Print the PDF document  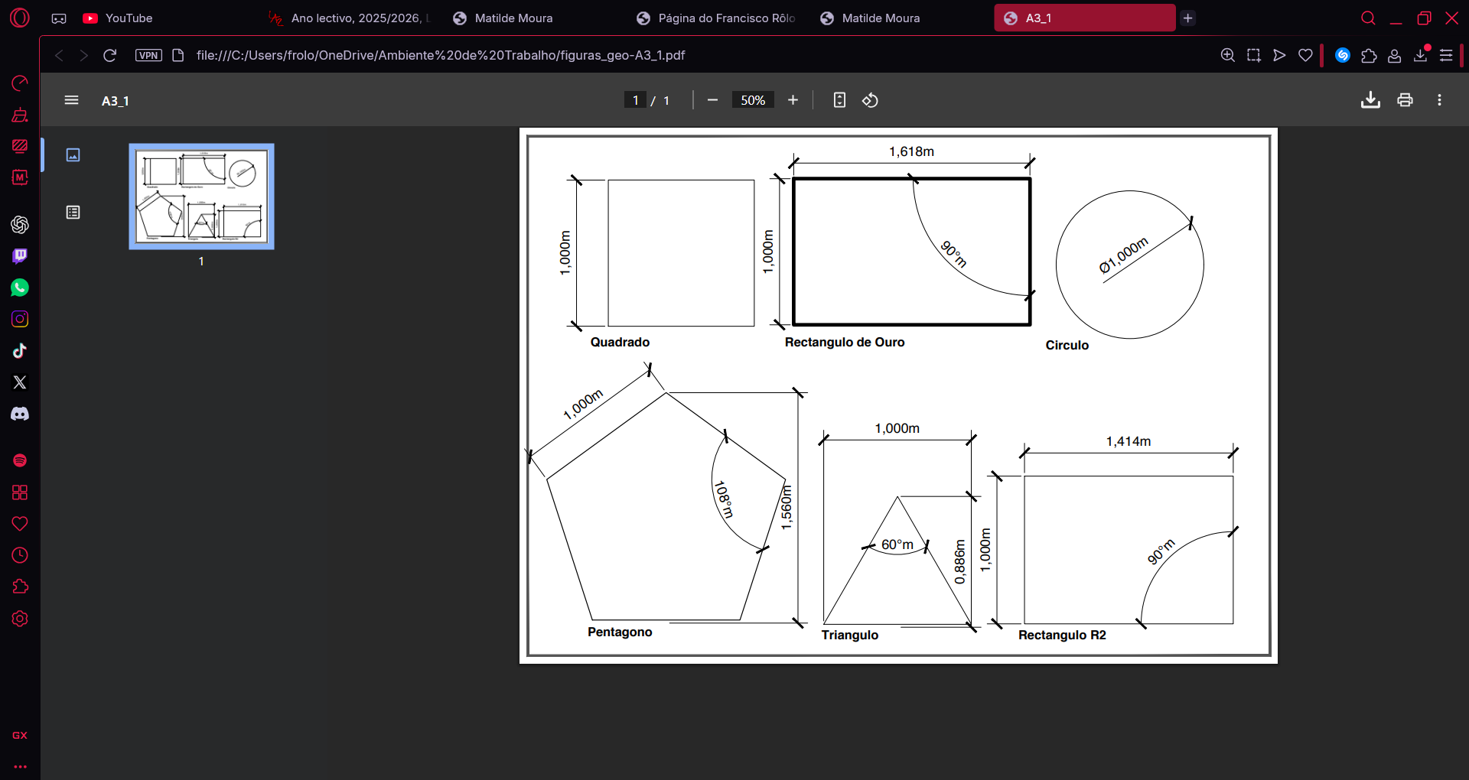[x=1405, y=100]
